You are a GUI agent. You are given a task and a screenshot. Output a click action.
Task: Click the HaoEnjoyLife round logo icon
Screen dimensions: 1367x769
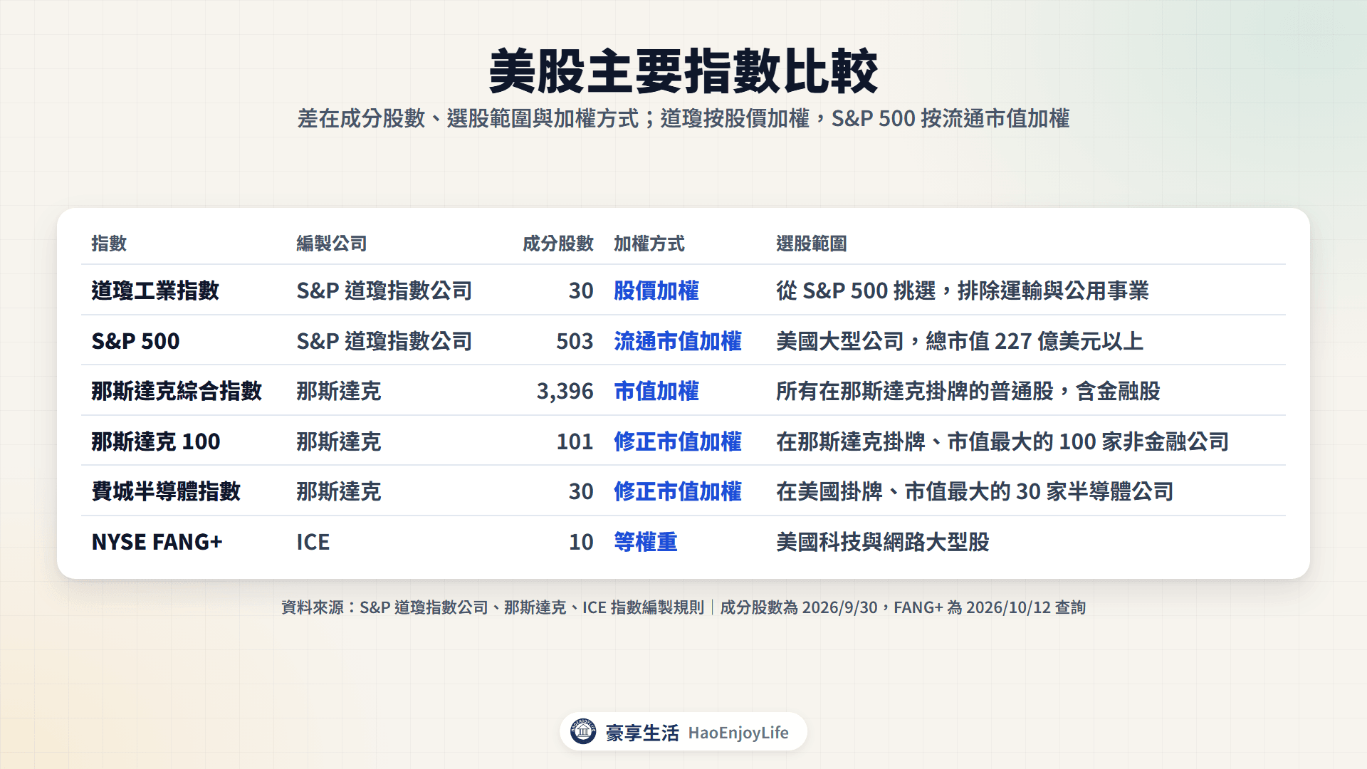(x=583, y=731)
